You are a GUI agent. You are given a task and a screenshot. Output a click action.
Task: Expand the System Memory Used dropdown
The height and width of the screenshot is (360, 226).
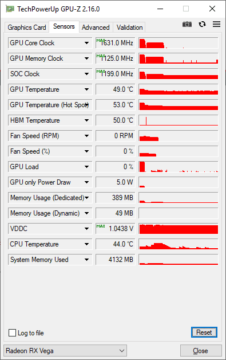pyautogui.click(x=86, y=260)
